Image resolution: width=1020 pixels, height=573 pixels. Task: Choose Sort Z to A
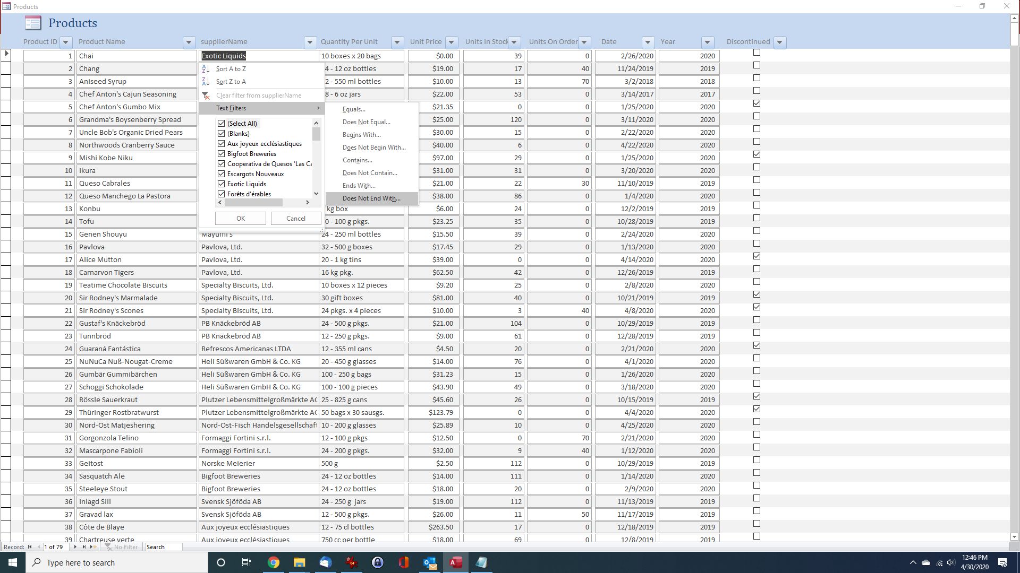point(231,82)
